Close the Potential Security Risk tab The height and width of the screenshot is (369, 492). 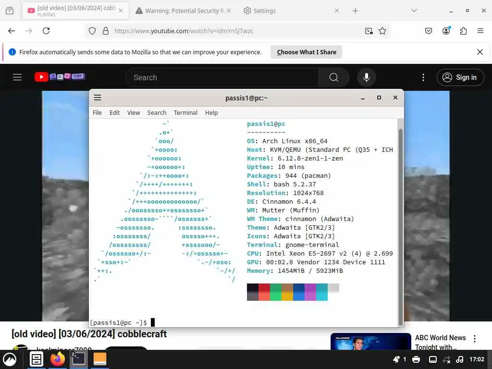pyautogui.click(x=229, y=11)
